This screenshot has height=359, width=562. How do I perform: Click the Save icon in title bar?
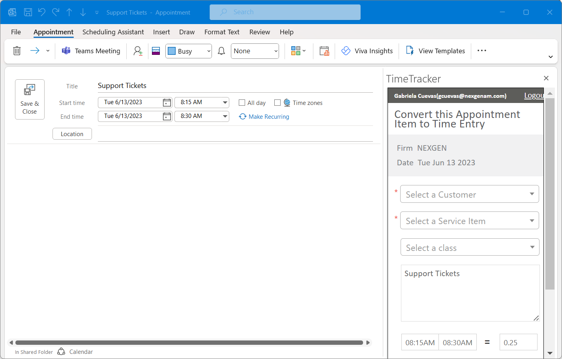[28, 12]
